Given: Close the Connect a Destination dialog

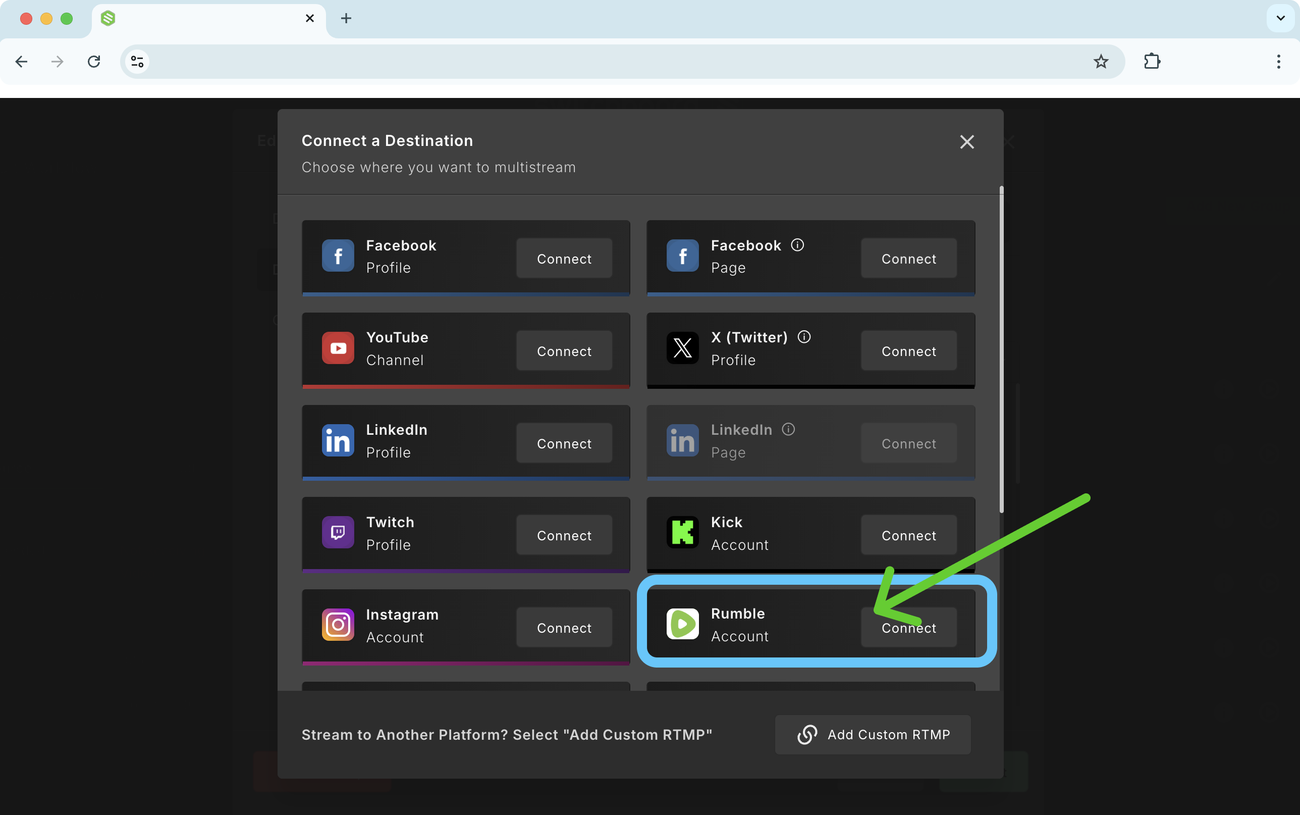Looking at the screenshot, I should tap(966, 142).
